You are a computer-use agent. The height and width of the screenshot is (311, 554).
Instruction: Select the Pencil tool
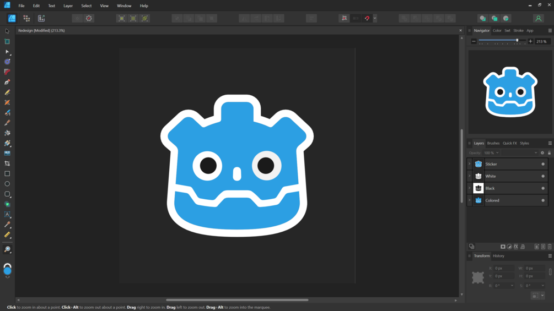(x=7, y=92)
